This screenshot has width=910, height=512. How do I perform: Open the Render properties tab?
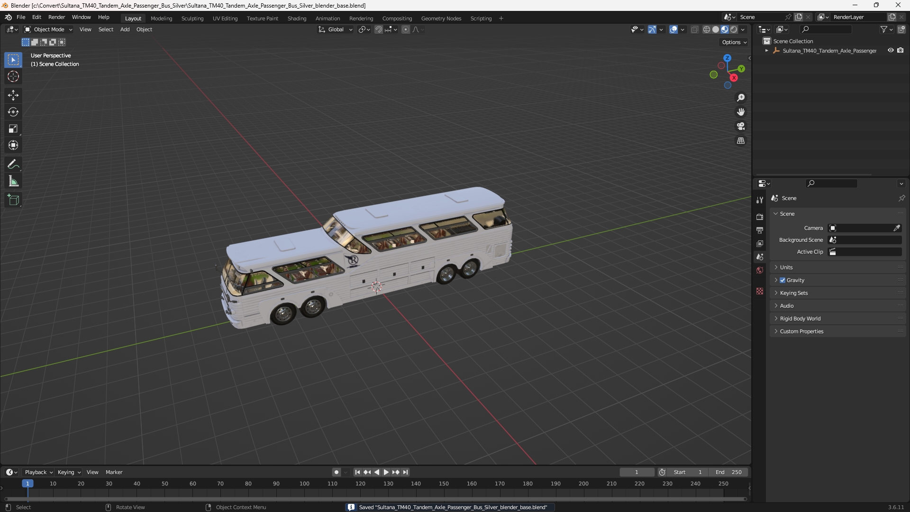pos(760,217)
